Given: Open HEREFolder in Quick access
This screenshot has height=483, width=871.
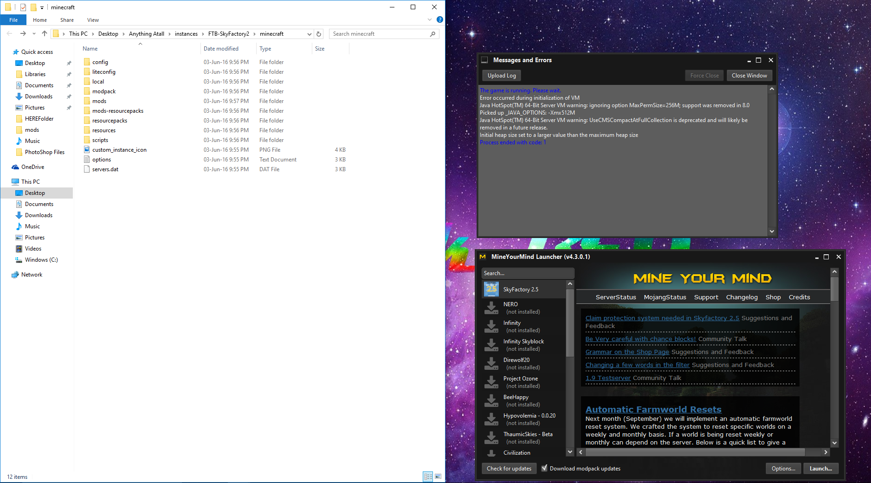Looking at the screenshot, I should pyautogui.click(x=39, y=119).
